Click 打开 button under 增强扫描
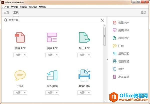The image size is (150, 104). pyautogui.click(x=82, y=92)
